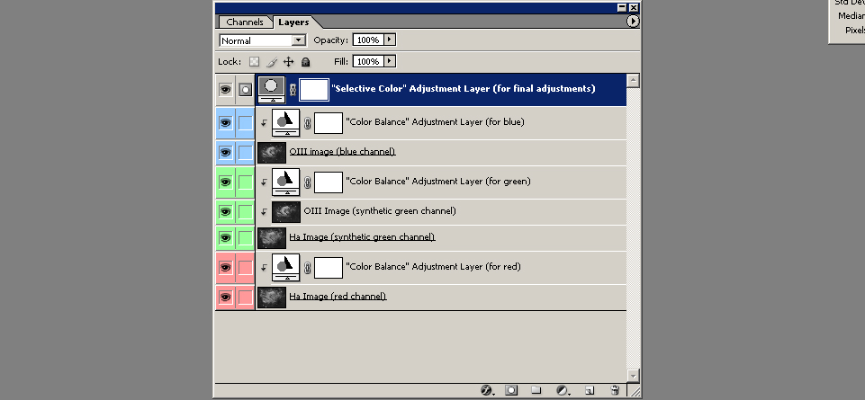Open the Layers panel options menu
This screenshot has height=400, width=865.
(633, 20)
